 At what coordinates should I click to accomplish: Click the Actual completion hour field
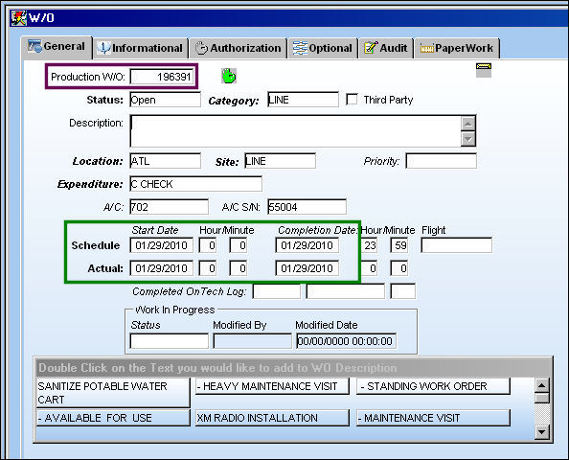tap(370, 268)
